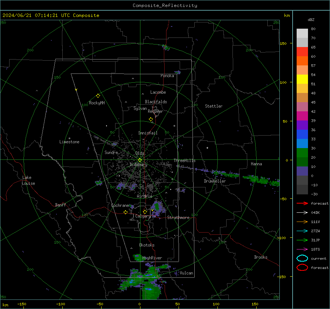Image resolution: width=330 pixels, height=309 pixels.
Task: Select the light gray 80 dBZ legend swatch
Action: point(302,33)
